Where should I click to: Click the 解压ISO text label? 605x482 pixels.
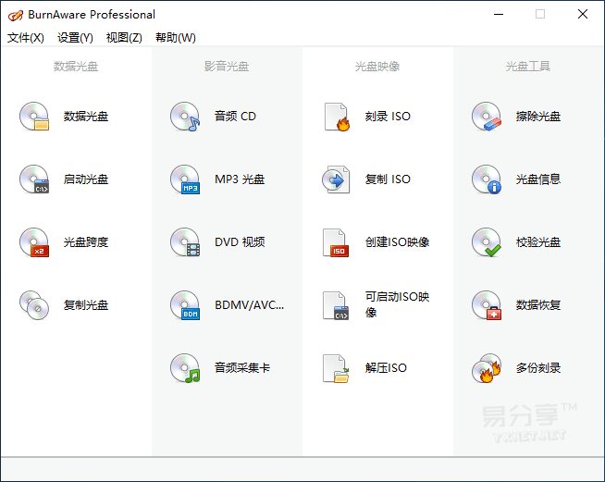[x=386, y=368]
